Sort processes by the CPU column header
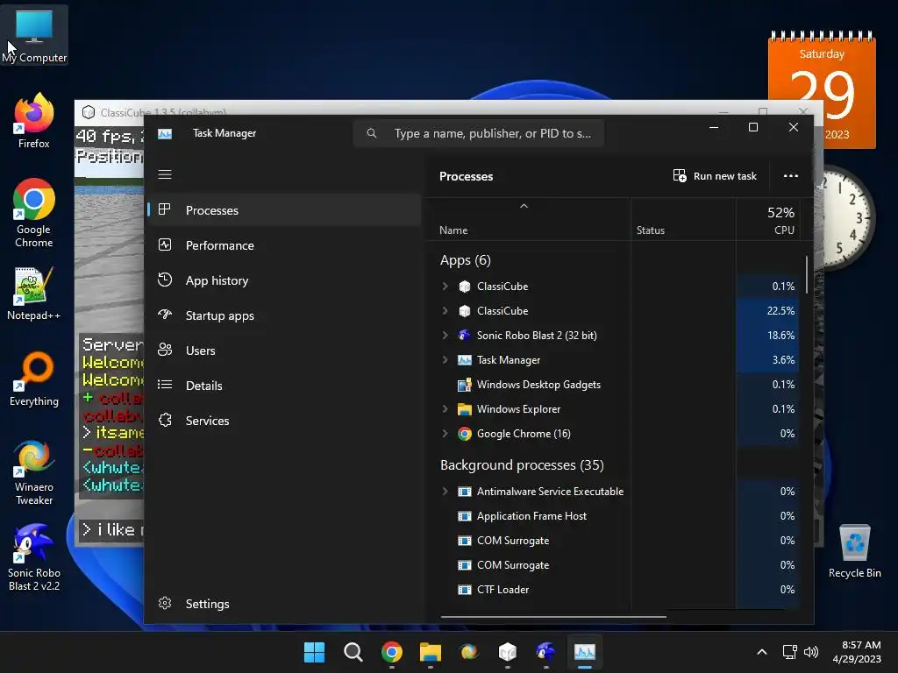898x673 pixels. point(767,220)
